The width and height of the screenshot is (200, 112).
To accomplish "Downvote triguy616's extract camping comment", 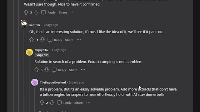I will tap(47, 70).
